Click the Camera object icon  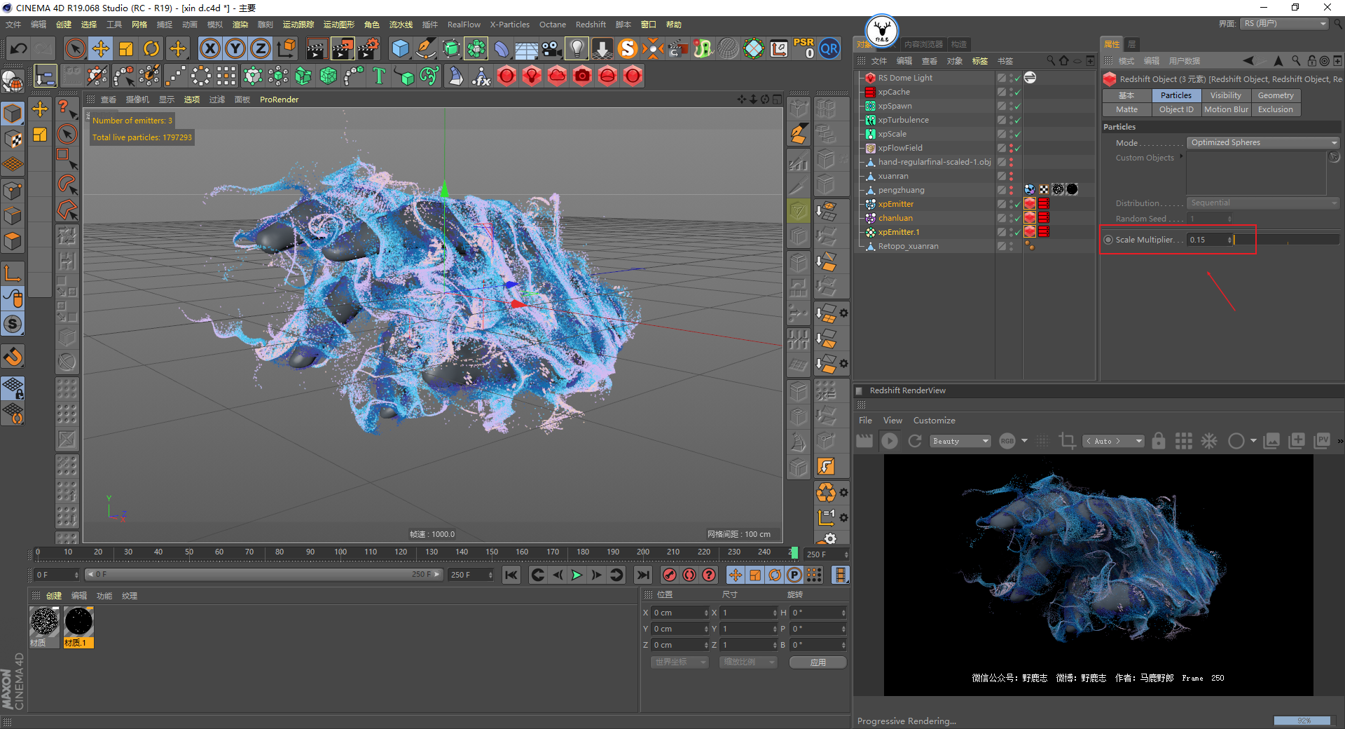tap(551, 48)
